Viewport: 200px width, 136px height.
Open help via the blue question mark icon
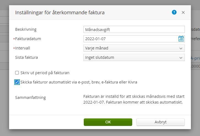coord(174,12)
